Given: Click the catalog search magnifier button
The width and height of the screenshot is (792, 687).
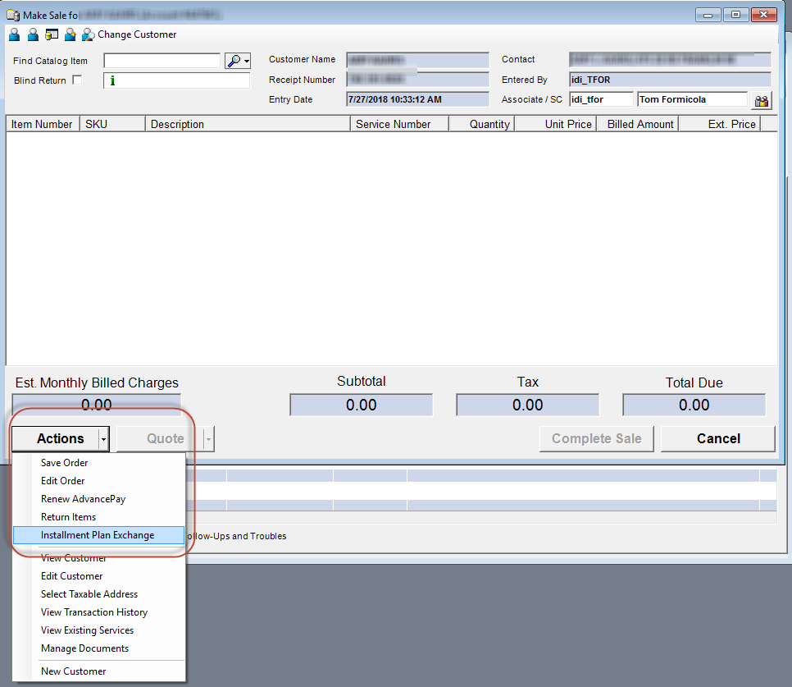Looking at the screenshot, I should 237,61.
